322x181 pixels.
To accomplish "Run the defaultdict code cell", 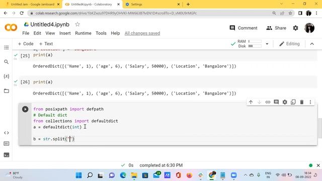I will point(25,109).
